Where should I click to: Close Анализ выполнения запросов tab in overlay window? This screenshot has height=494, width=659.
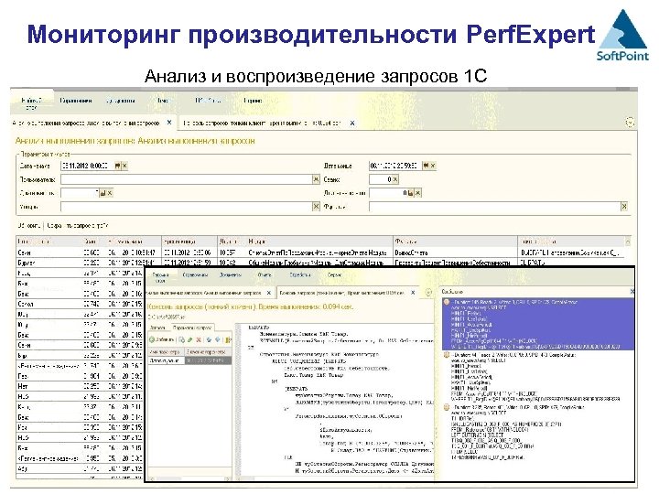point(269,293)
